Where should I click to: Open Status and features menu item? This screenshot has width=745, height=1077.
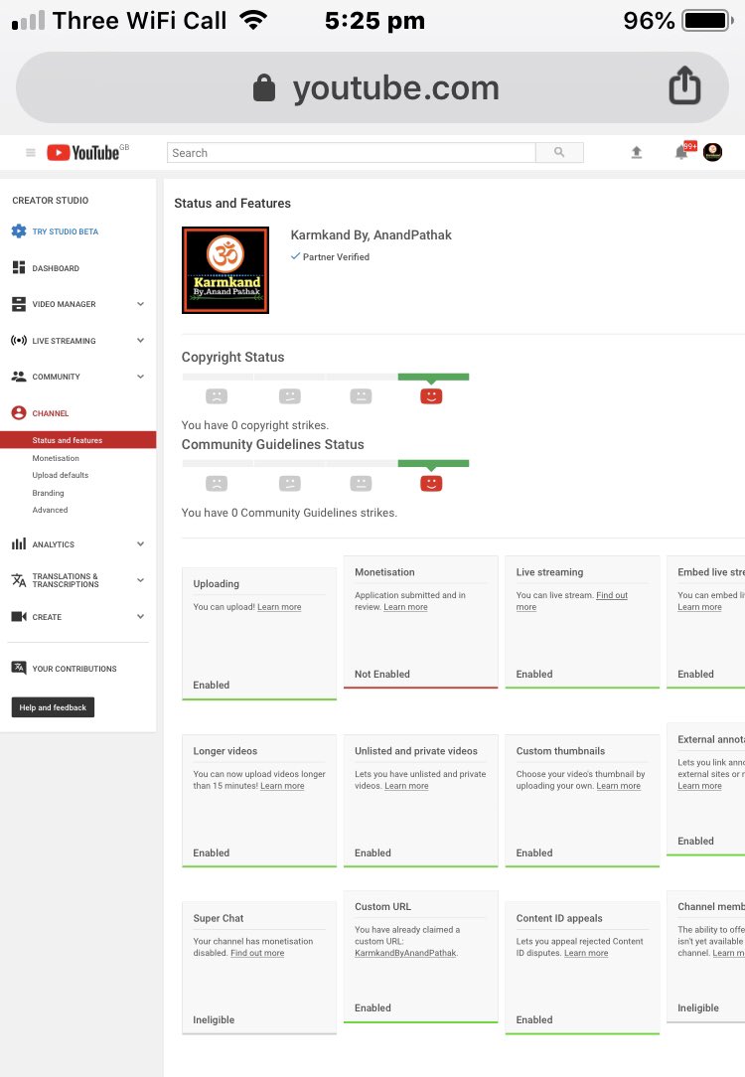pos(78,440)
